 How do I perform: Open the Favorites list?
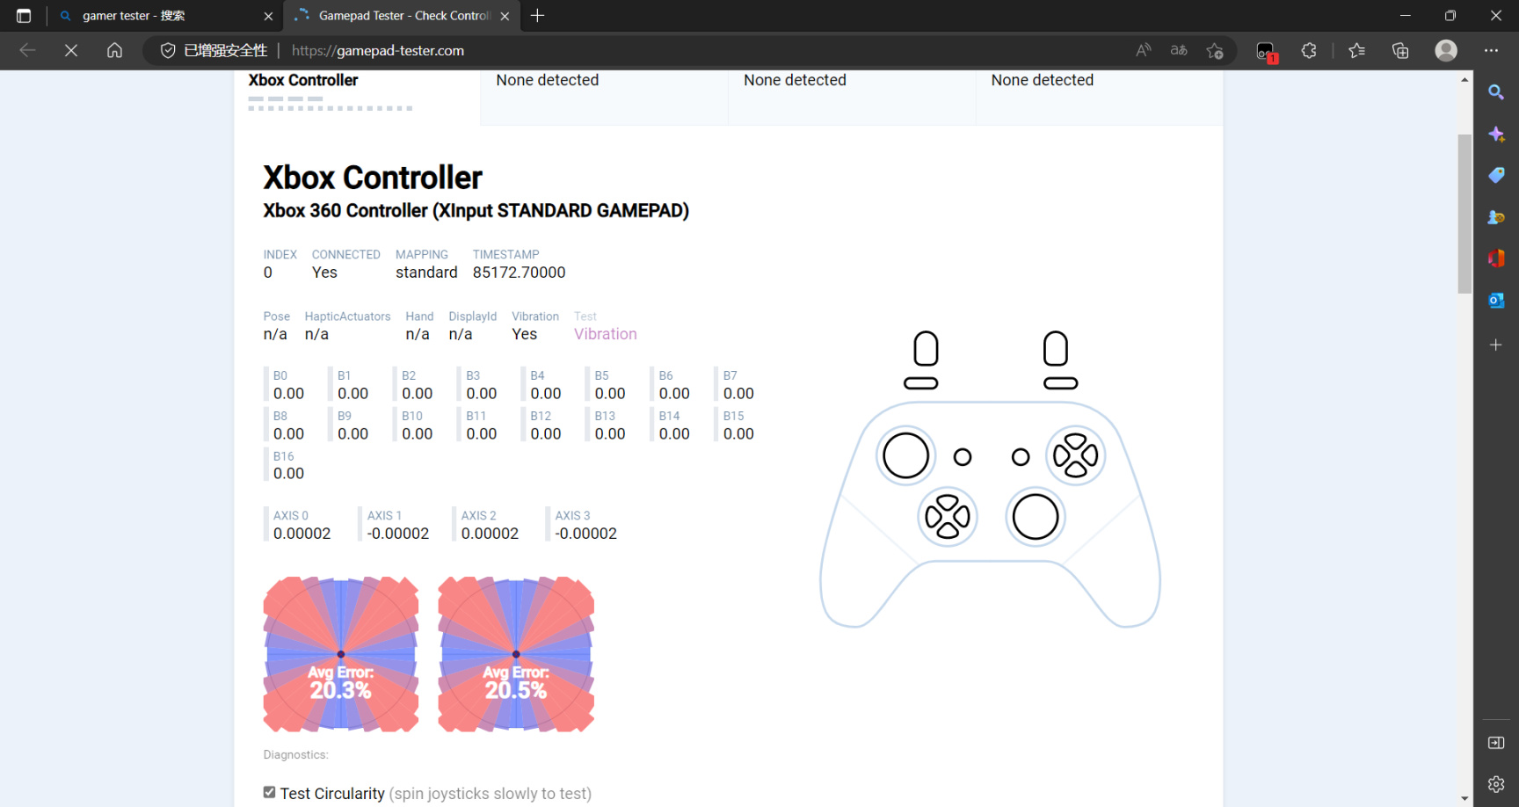(1357, 51)
